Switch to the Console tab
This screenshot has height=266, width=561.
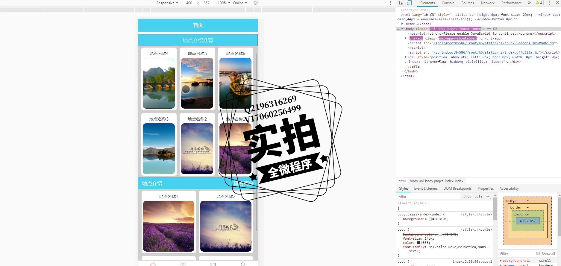[448, 3]
